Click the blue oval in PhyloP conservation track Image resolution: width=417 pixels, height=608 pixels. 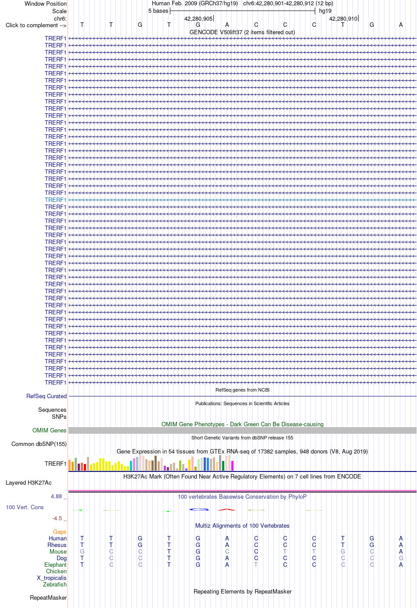coord(199,509)
